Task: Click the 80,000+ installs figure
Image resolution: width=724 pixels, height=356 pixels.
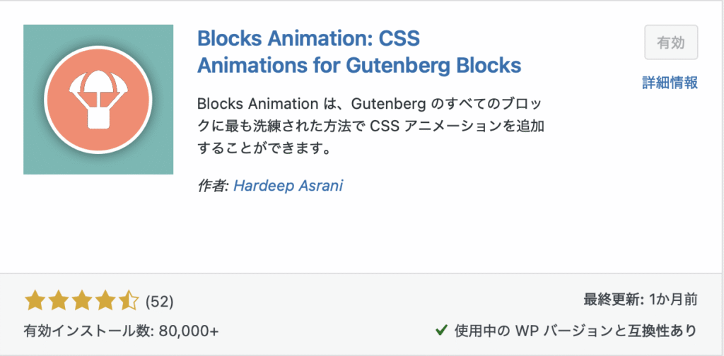Action: [188, 330]
